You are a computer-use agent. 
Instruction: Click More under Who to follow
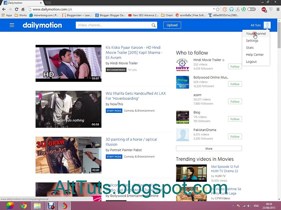(209, 148)
